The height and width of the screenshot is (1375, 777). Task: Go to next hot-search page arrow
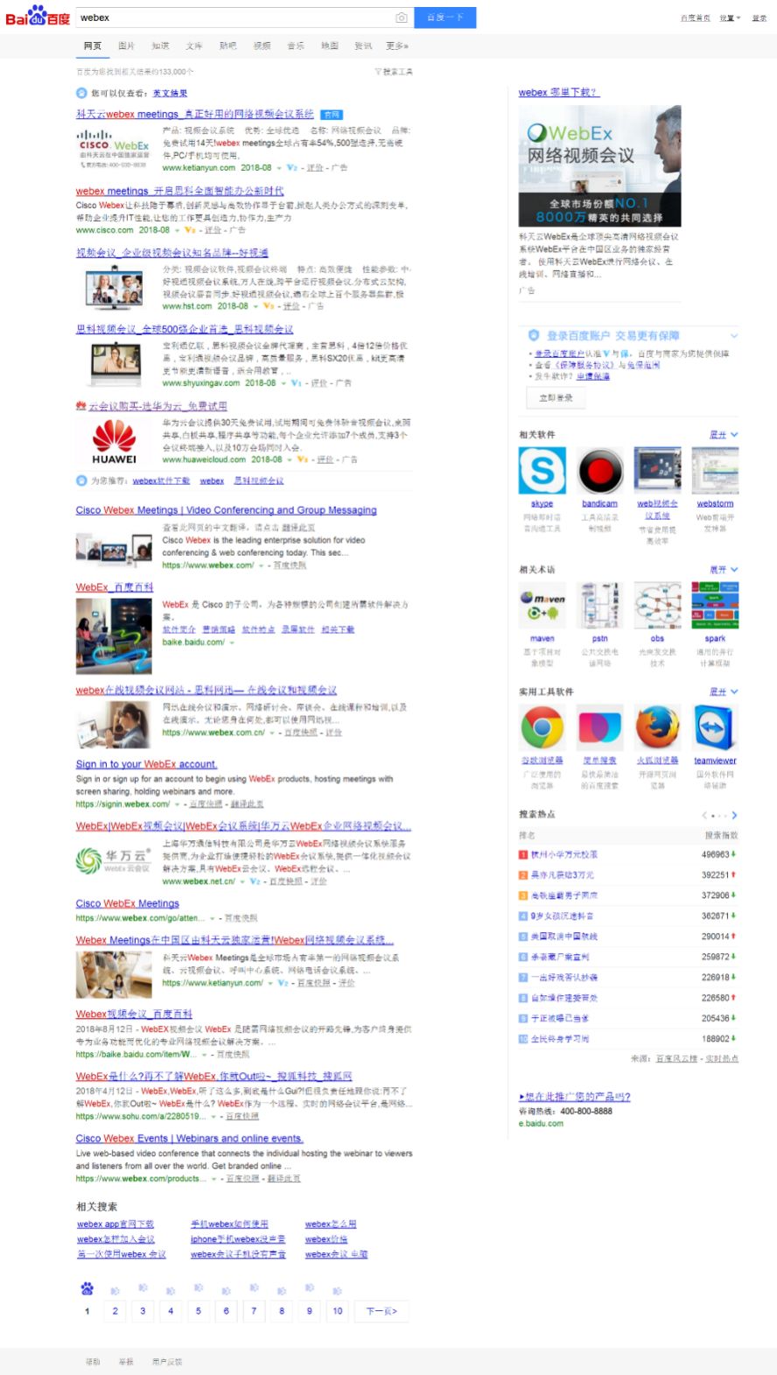click(734, 815)
